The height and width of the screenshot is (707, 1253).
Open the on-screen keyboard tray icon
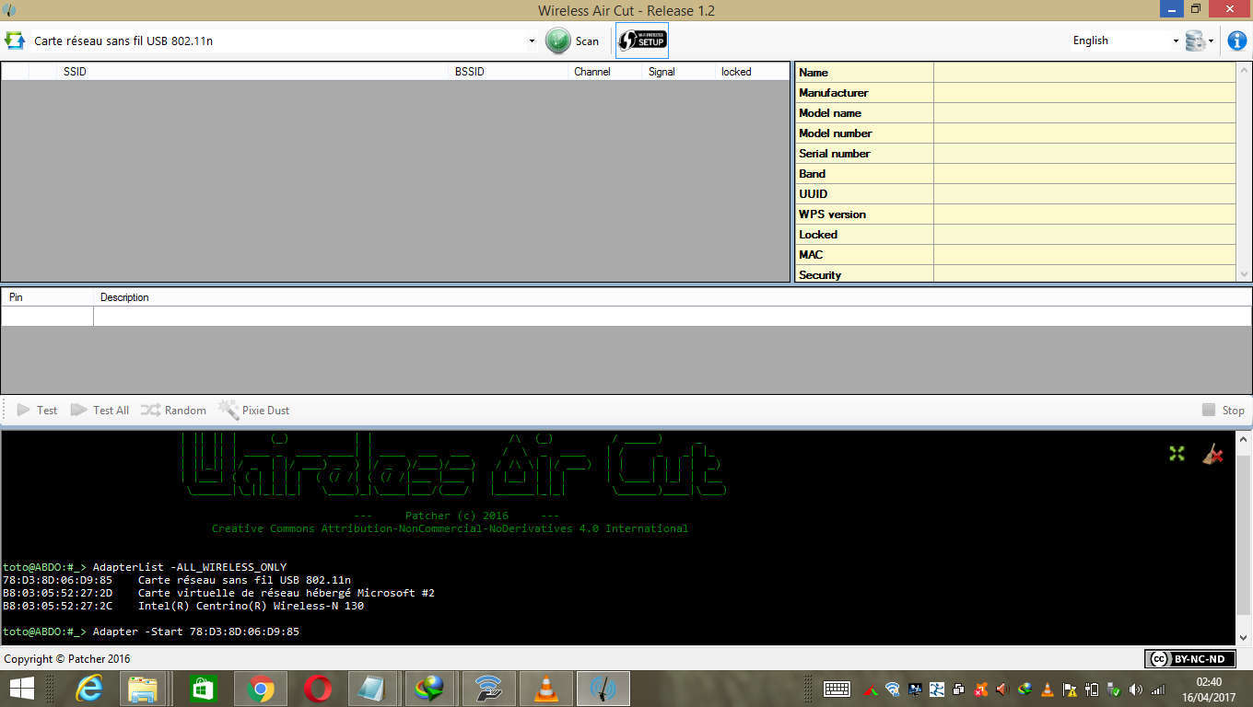coord(837,689)
